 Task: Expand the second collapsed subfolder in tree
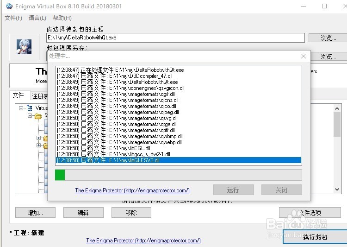click(39, 145)
